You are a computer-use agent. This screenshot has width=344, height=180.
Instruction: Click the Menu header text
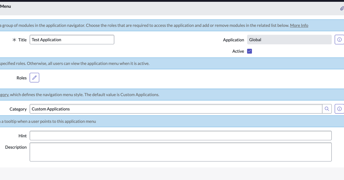coord(5,6)
